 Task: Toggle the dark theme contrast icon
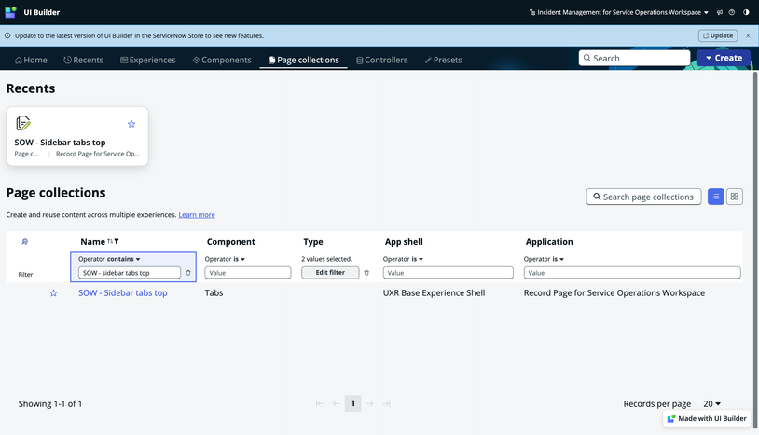click(746, 12)
